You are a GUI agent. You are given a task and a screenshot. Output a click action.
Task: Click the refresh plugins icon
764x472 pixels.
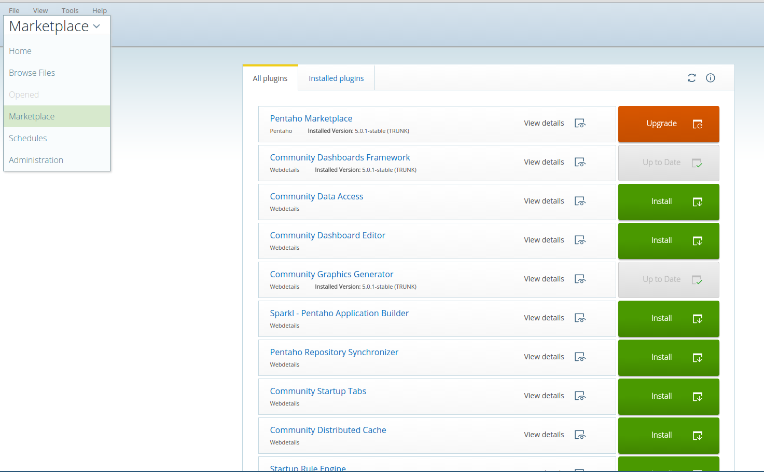click(691, 78)
